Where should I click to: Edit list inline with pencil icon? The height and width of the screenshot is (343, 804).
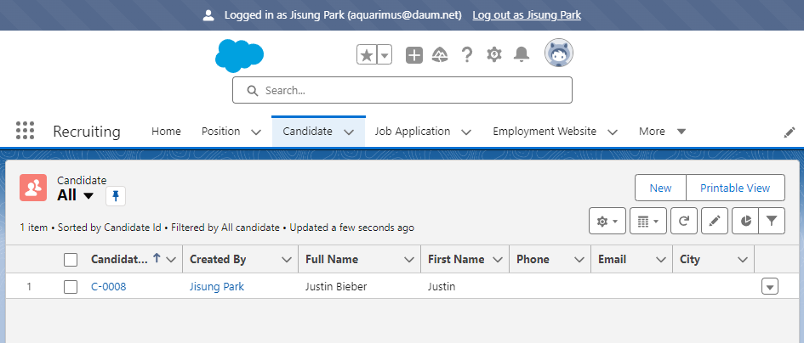[715, 221]
